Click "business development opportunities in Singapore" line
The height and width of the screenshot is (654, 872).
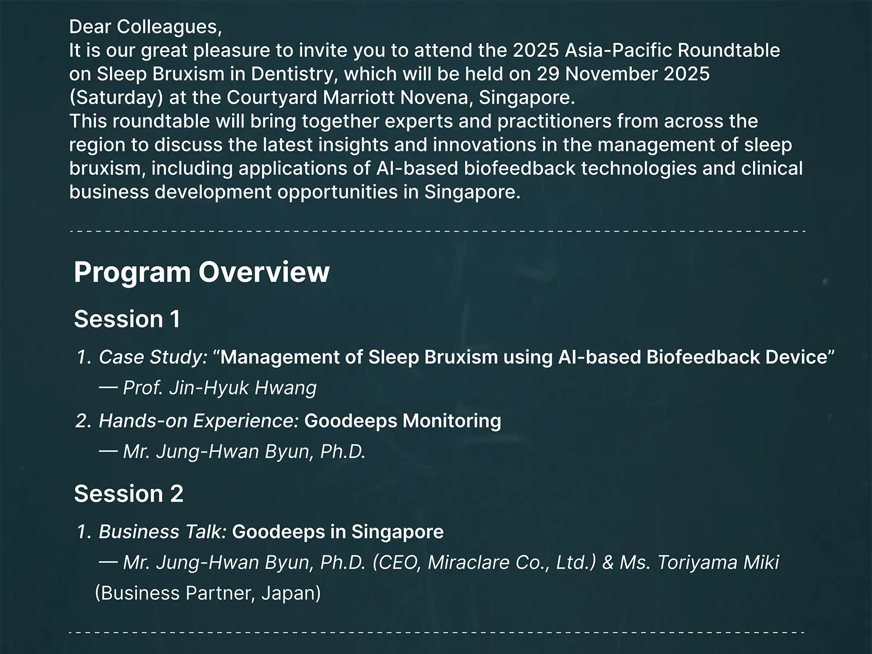click(295, 192)
